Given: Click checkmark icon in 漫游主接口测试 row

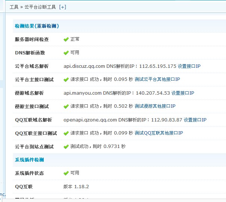Looking at the screenshot, I should 66,106.
